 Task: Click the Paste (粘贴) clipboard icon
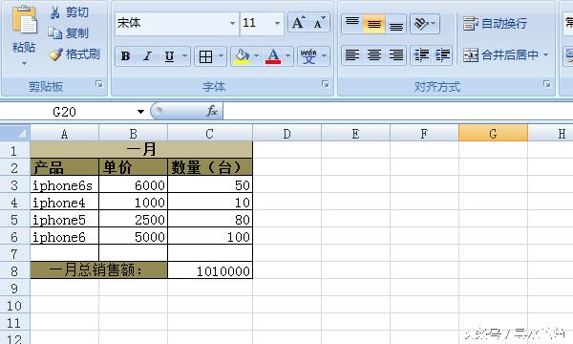click(24, 21)
